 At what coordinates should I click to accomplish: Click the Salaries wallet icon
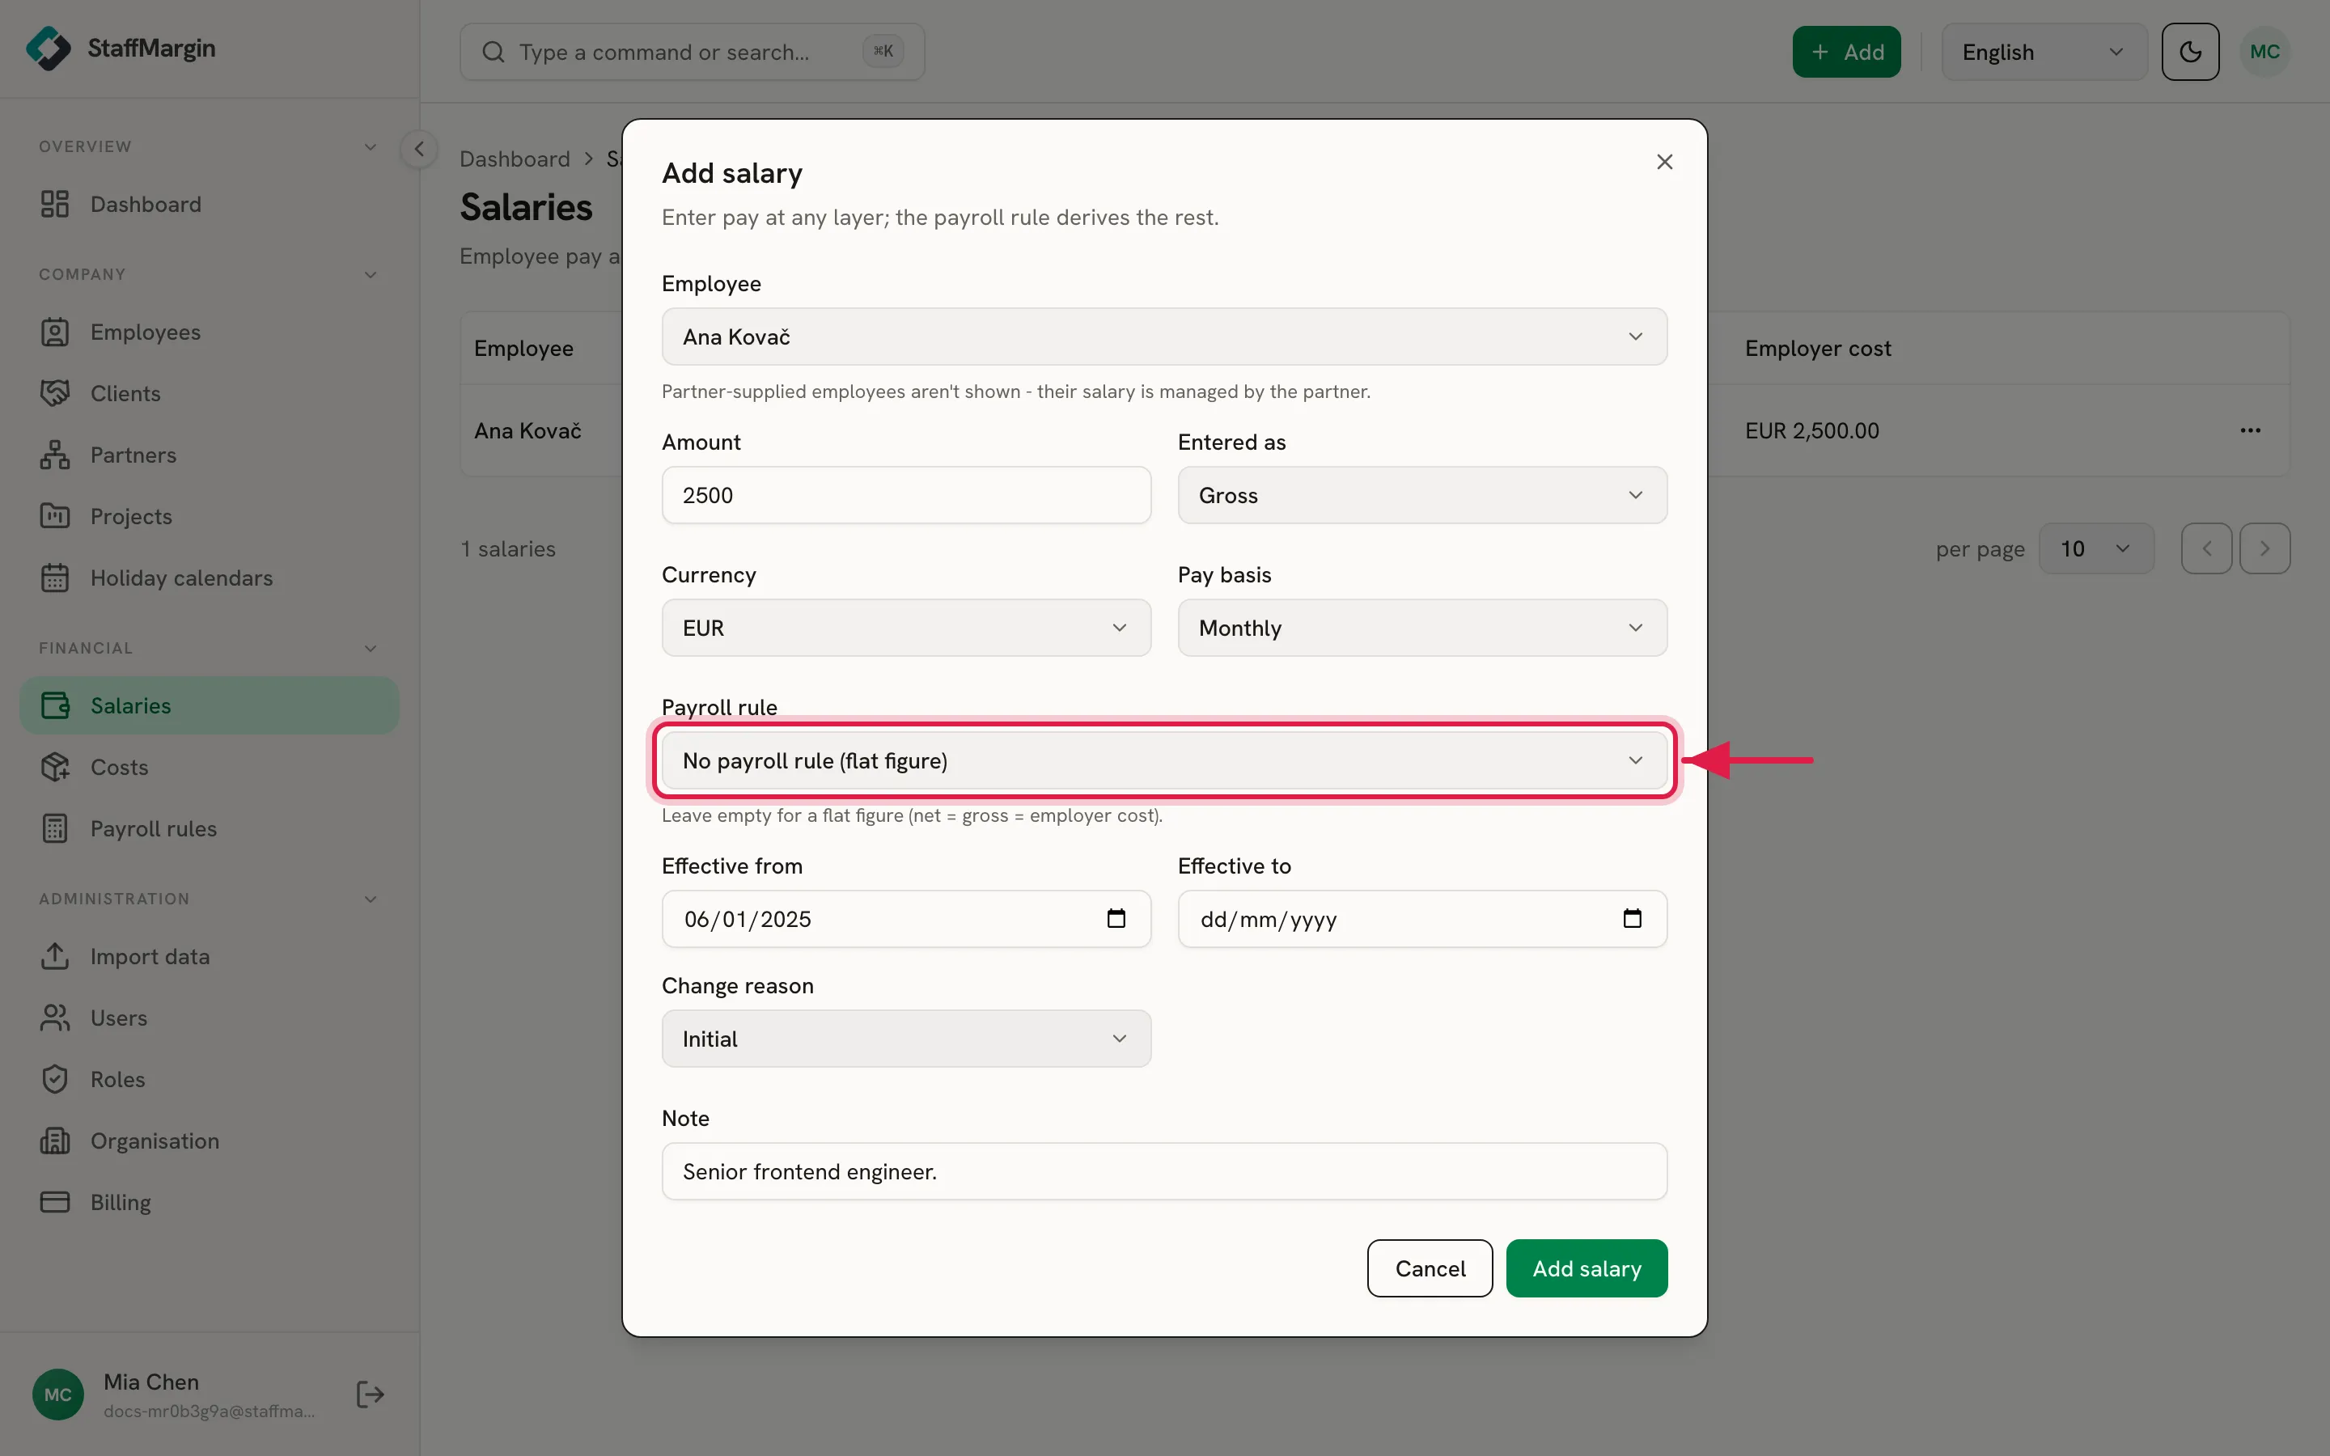[55, 706]
